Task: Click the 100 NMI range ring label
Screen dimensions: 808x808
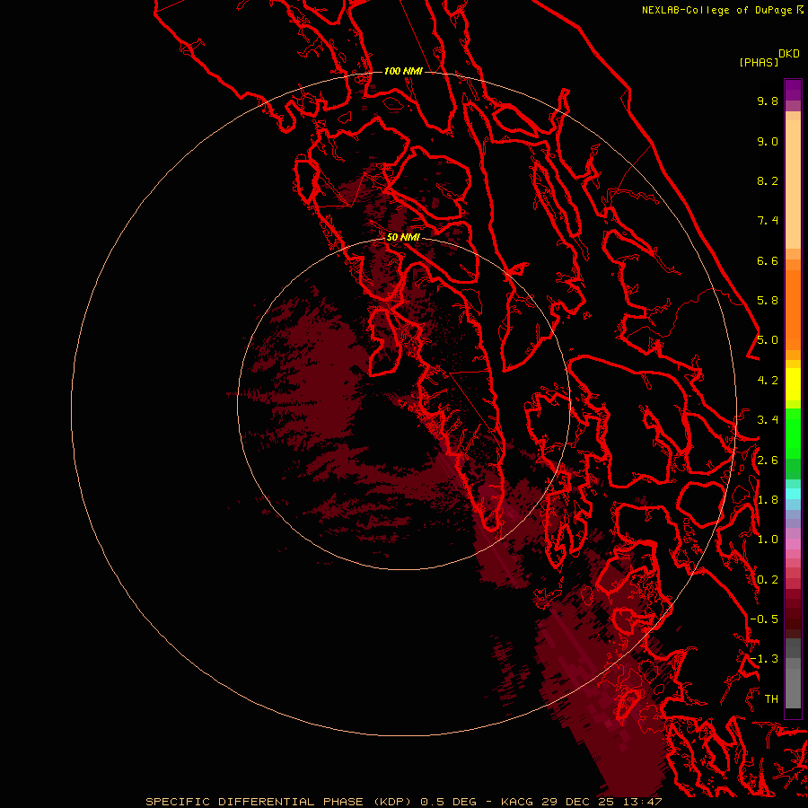Action: [403, 71]
